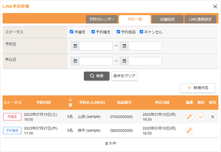Go to the LINE連携設定 tab
The width and height of the screenshot is (221, 152).
(200, 19)
